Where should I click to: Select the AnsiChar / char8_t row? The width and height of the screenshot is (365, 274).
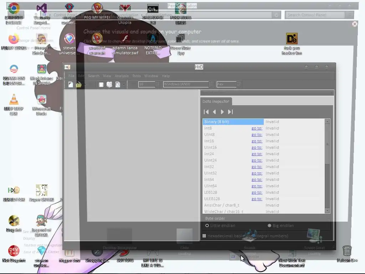[x=263, y=205]
